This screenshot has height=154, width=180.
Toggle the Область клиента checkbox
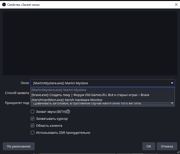32,126
